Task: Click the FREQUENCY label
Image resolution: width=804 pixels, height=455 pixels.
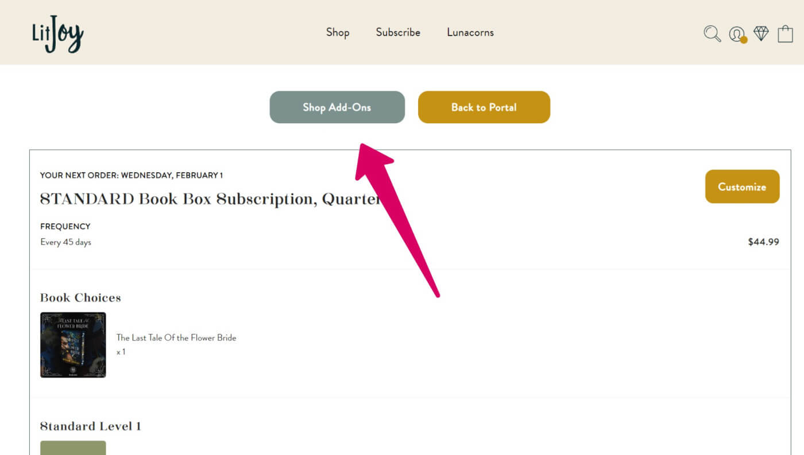Action: tap(65, 227)
